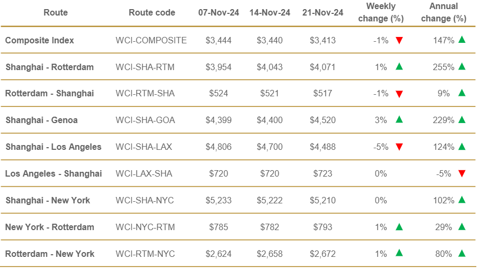479x274 pixels.
Task: Click the Weekly change (%) header
Action: click(x=381, y=12)
